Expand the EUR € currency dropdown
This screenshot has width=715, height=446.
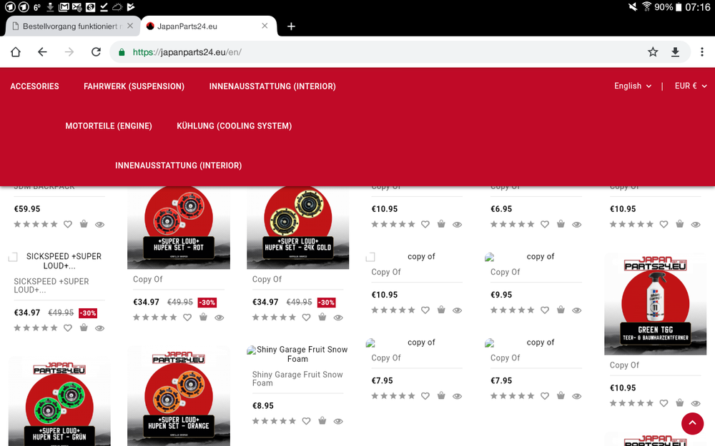(x=691, y=86)
